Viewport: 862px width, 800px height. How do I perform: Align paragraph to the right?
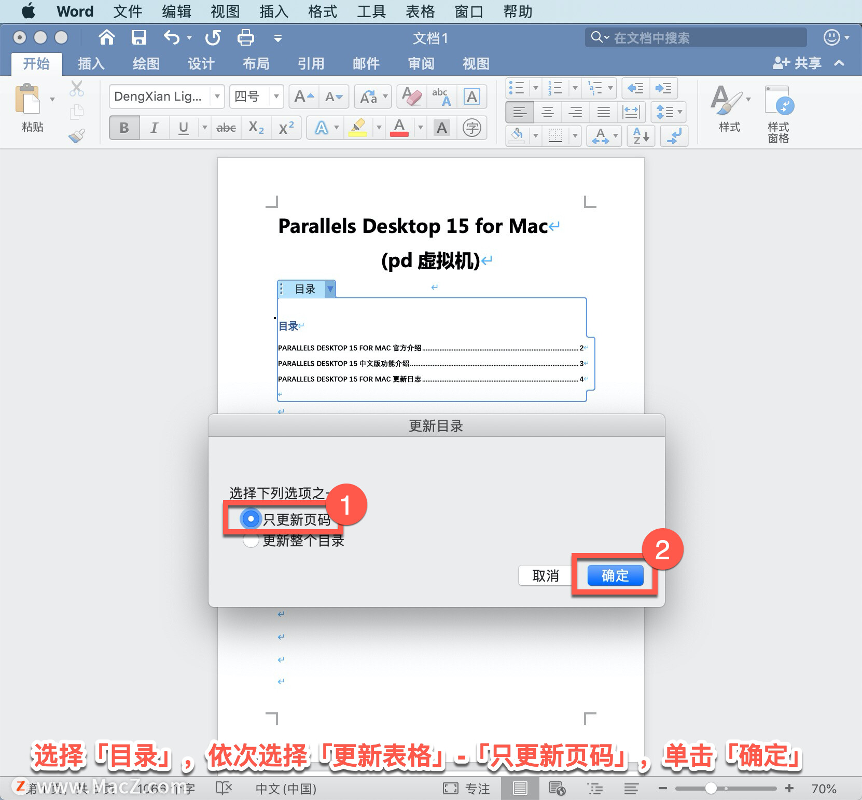tap(575, 112)
